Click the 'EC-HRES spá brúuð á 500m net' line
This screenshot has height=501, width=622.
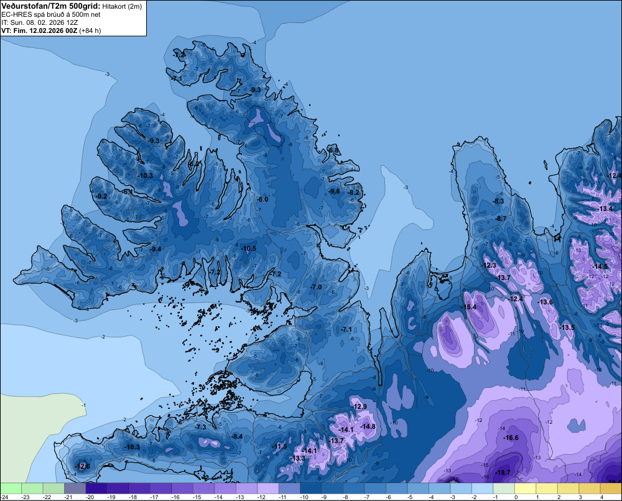(50, 14)
